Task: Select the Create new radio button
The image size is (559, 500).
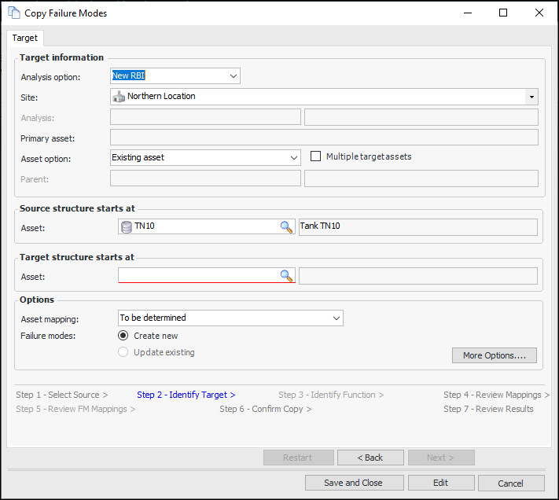Action: [123, 336]
